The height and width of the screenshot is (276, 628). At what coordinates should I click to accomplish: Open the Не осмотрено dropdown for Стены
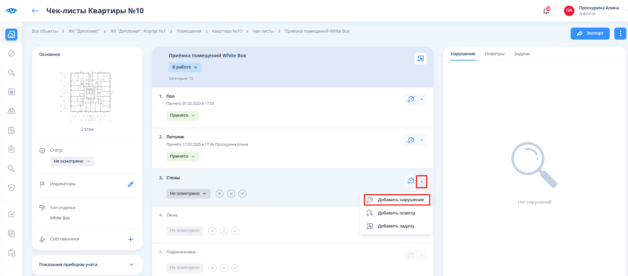[x=188, y=194]
